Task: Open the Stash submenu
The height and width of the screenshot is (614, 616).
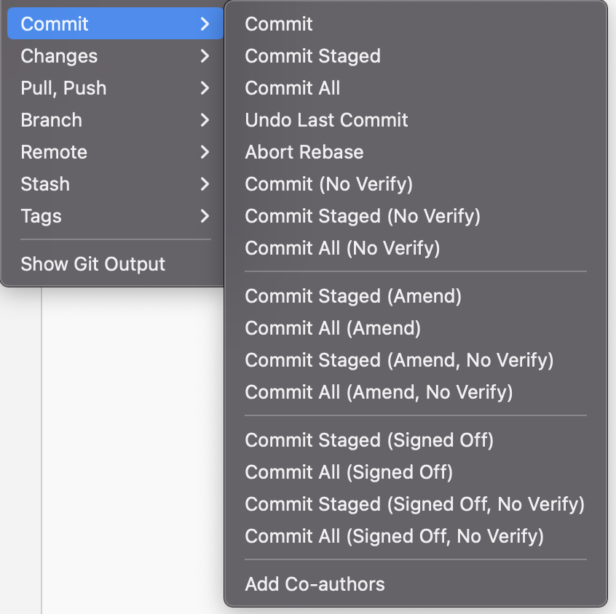Action: click(x=116, y=184)
